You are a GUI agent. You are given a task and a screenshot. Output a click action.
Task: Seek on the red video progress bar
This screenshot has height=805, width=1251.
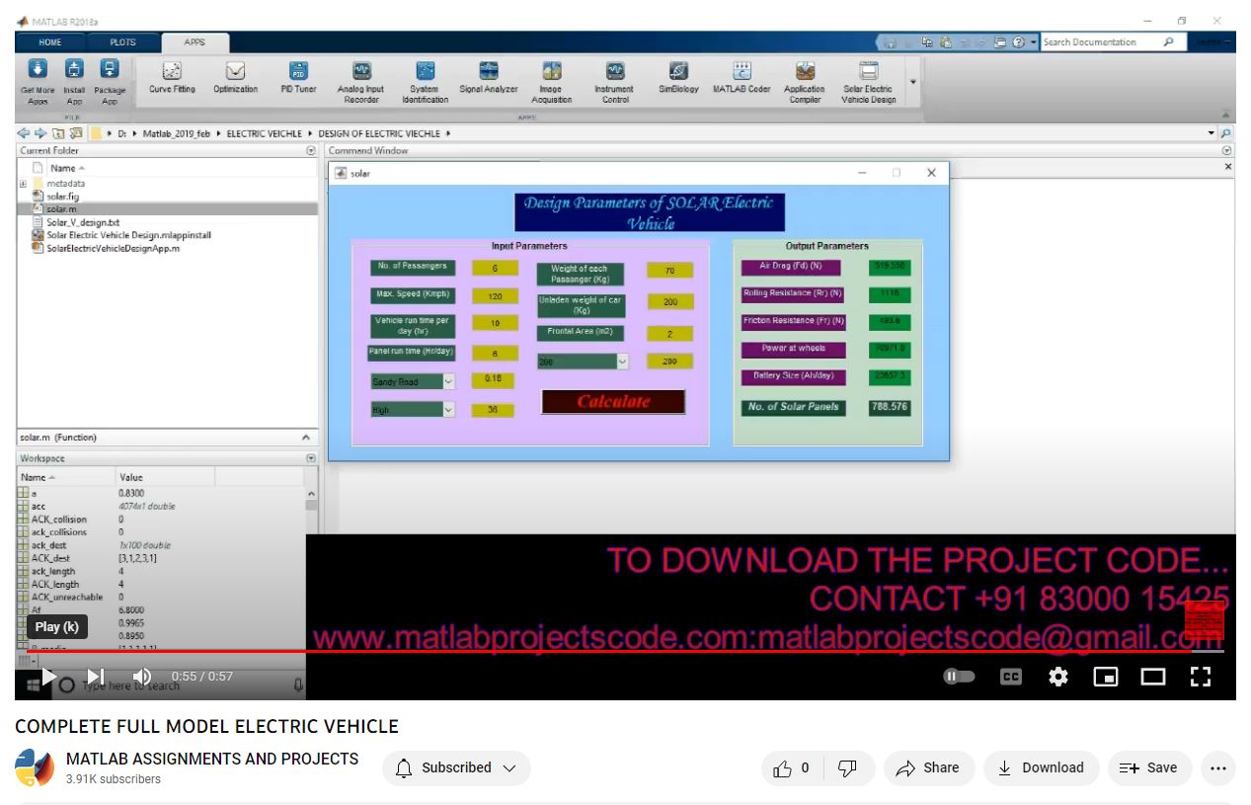[592, 651]
